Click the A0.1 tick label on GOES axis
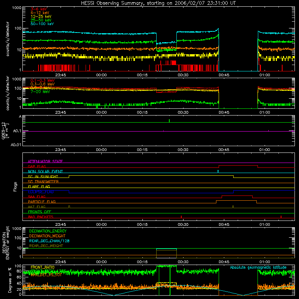Image resolution: width=299 pixels, height=299 pixels. [17, 131]
